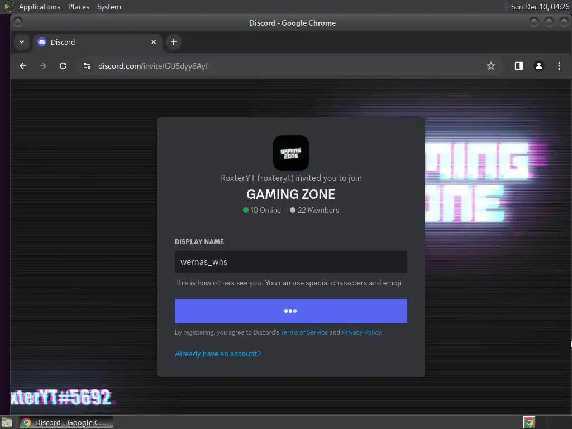The width and height of the screenshot is (572, 429).
Task: Open the Privacy Policy link
Action: pyautogui.click(x=361, y=332)
